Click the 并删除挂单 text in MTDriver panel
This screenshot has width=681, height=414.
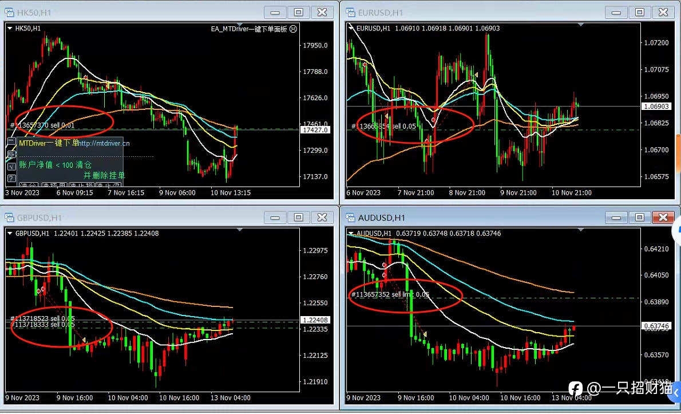pyautogui.click(x=104, y=175)
